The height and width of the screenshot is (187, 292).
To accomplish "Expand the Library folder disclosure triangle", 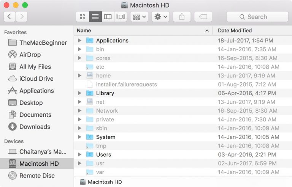I will [x=79, y=93].
